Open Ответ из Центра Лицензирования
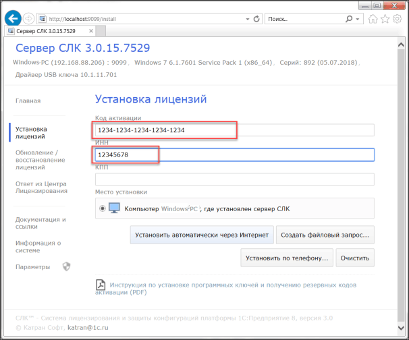This screenshot has height=340, width=409. click(41, 188)
